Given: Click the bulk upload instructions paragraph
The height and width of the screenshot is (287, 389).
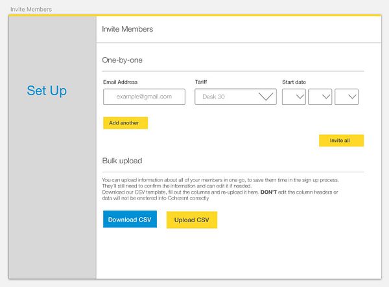Looking at the screenshot, I should click(x=220, y=189).
